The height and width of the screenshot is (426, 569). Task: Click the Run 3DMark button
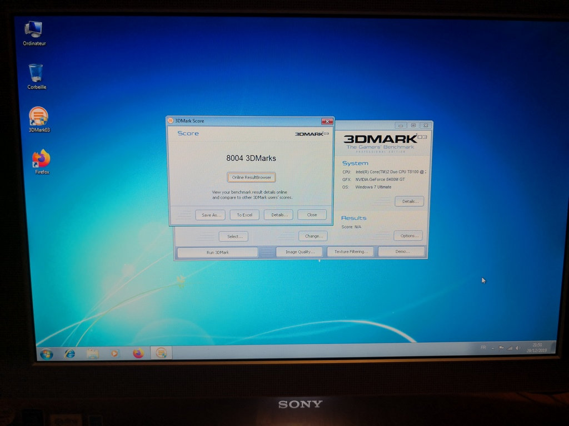(217, 252)
